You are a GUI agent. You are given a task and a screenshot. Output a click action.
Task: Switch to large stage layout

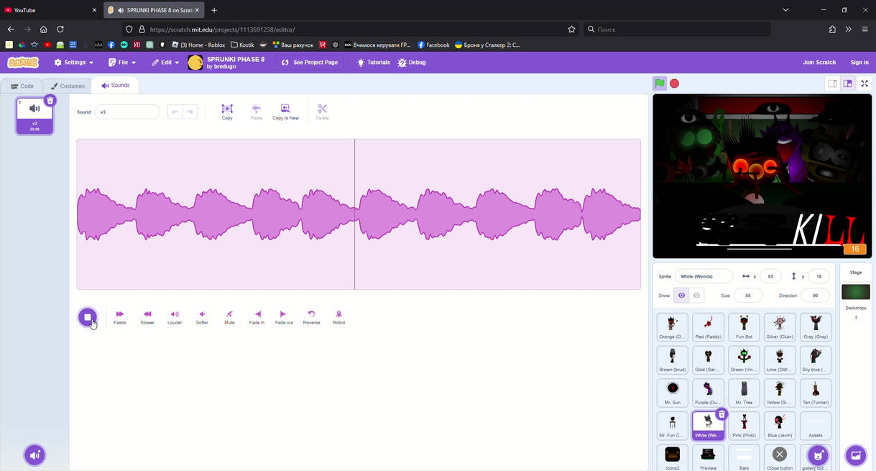848,83
